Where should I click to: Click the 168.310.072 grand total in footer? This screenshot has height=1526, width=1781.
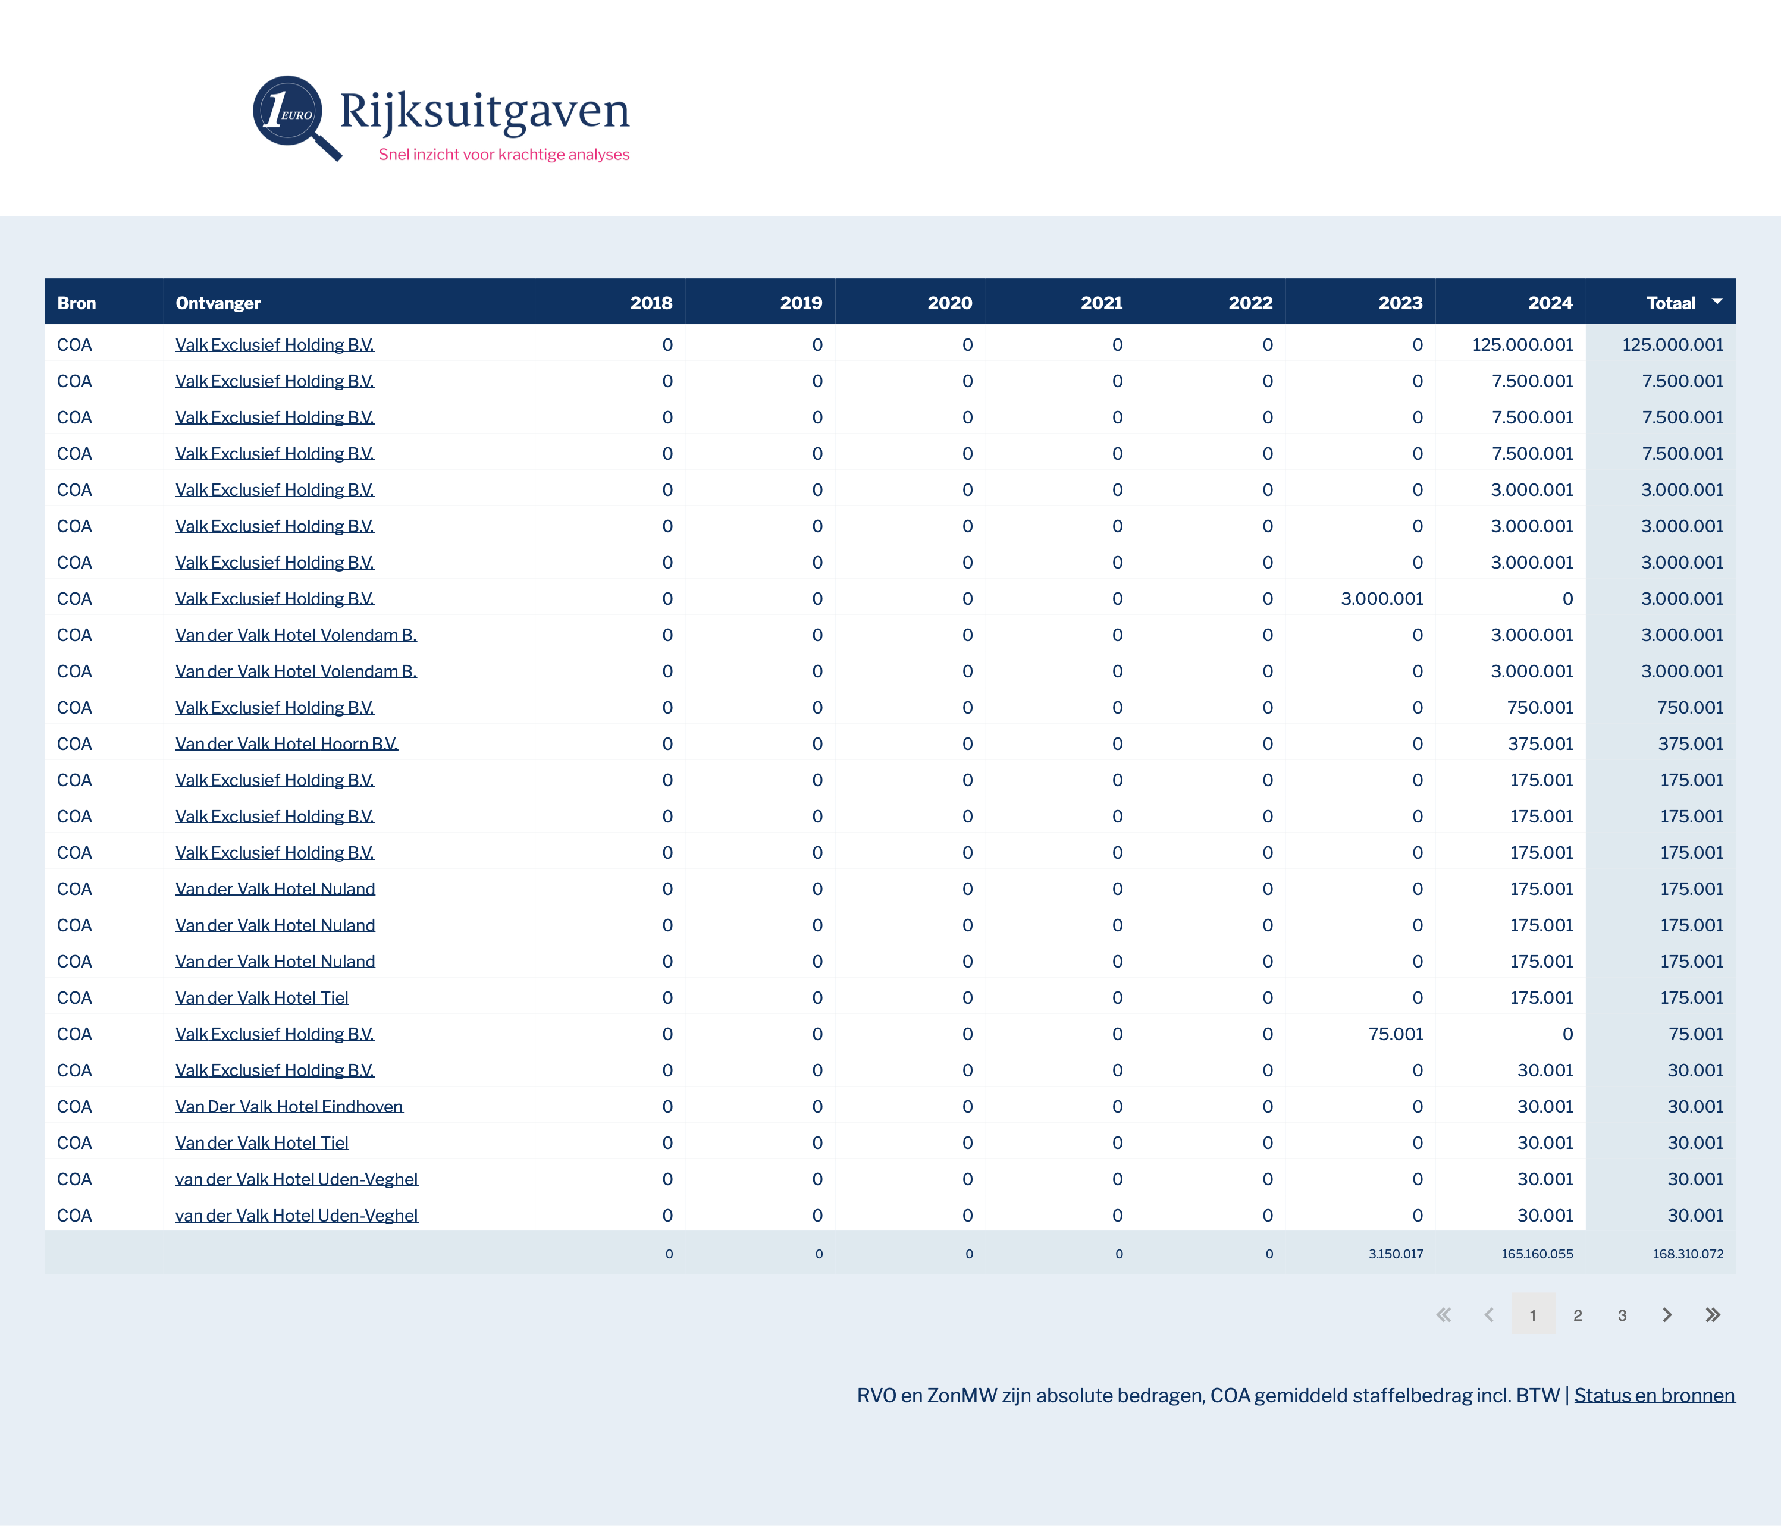(x=1687, y=1254)
